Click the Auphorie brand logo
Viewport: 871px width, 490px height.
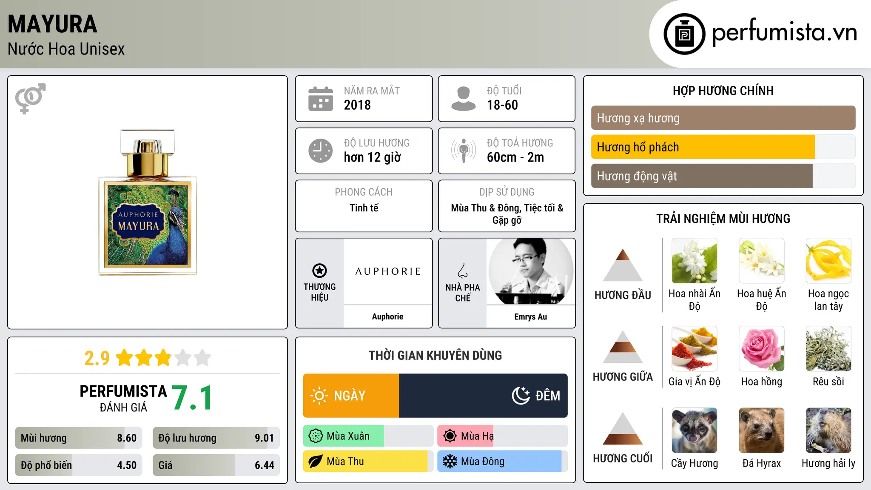point(388,271)
